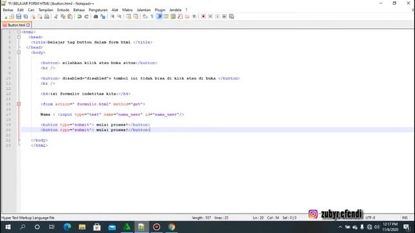Click the Stop macro recording icon
The image size is (415, 233).
point(210,17)
